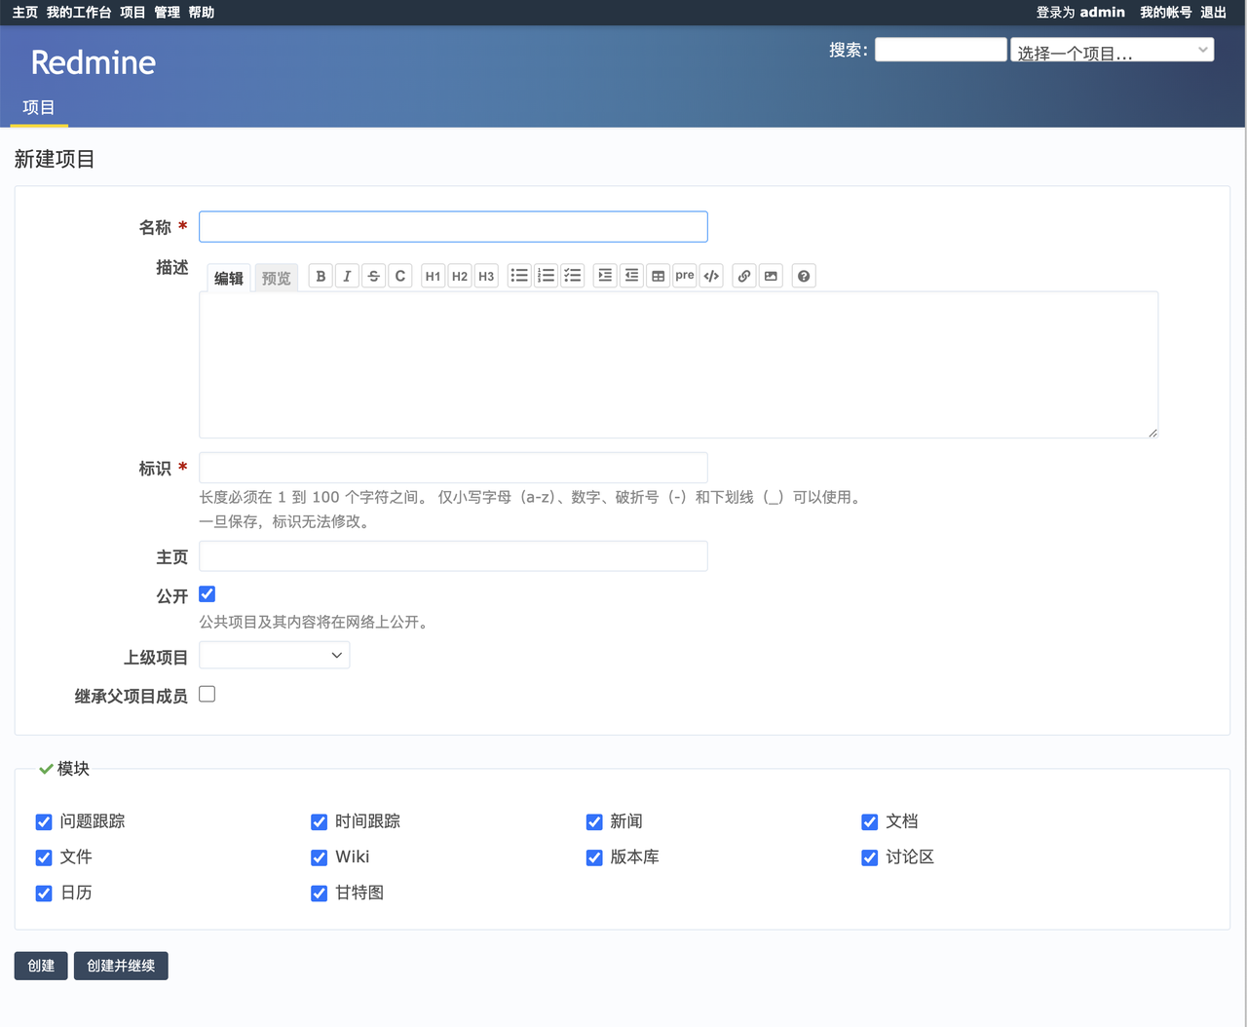Select the strikethrough formatting icon
1247x1027 pixels.
[x=373, y=276]
